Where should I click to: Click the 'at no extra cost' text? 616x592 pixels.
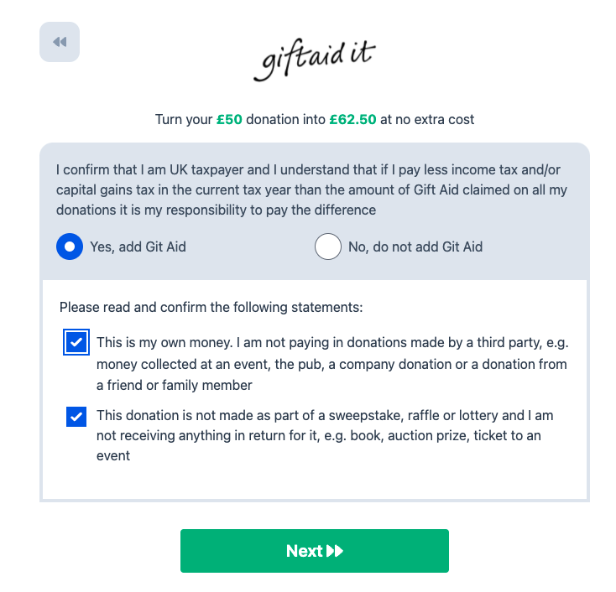pyautogui.click(x=427, y=119)
